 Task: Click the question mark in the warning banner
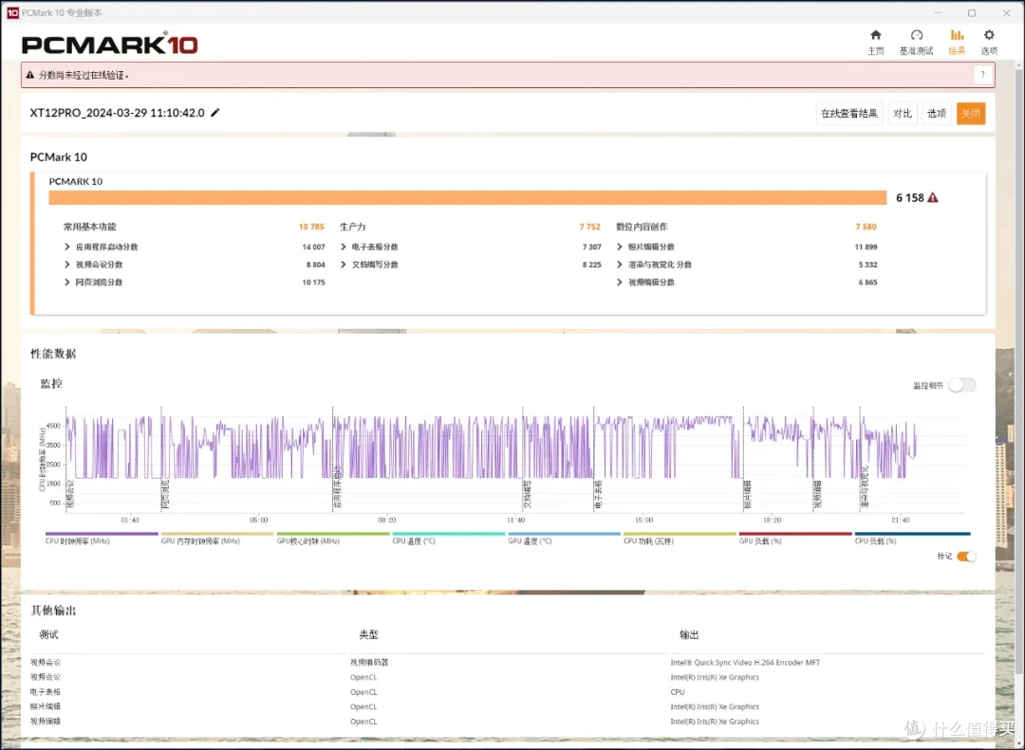982,75
